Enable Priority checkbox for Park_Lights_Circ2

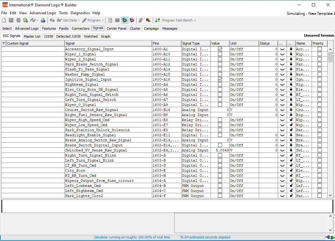(319, 196)
